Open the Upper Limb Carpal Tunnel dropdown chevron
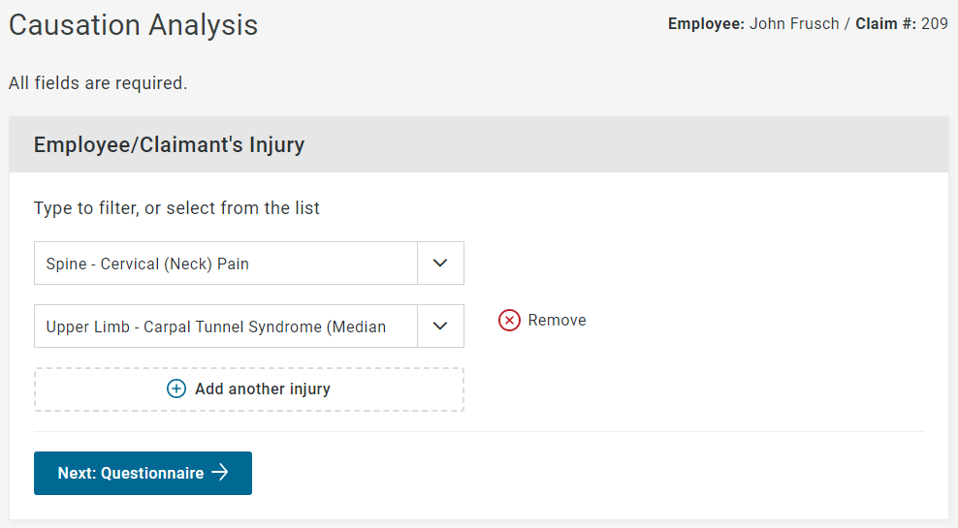The image size is (958, 528). [x=440, y=326]
